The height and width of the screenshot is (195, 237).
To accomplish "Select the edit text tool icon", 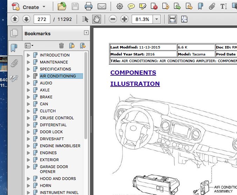I will coord(224,7).
